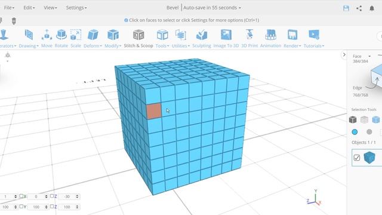Click the orange selected face on the cube
This screenshot has height=215, width=382.
[x=154, y=111]
